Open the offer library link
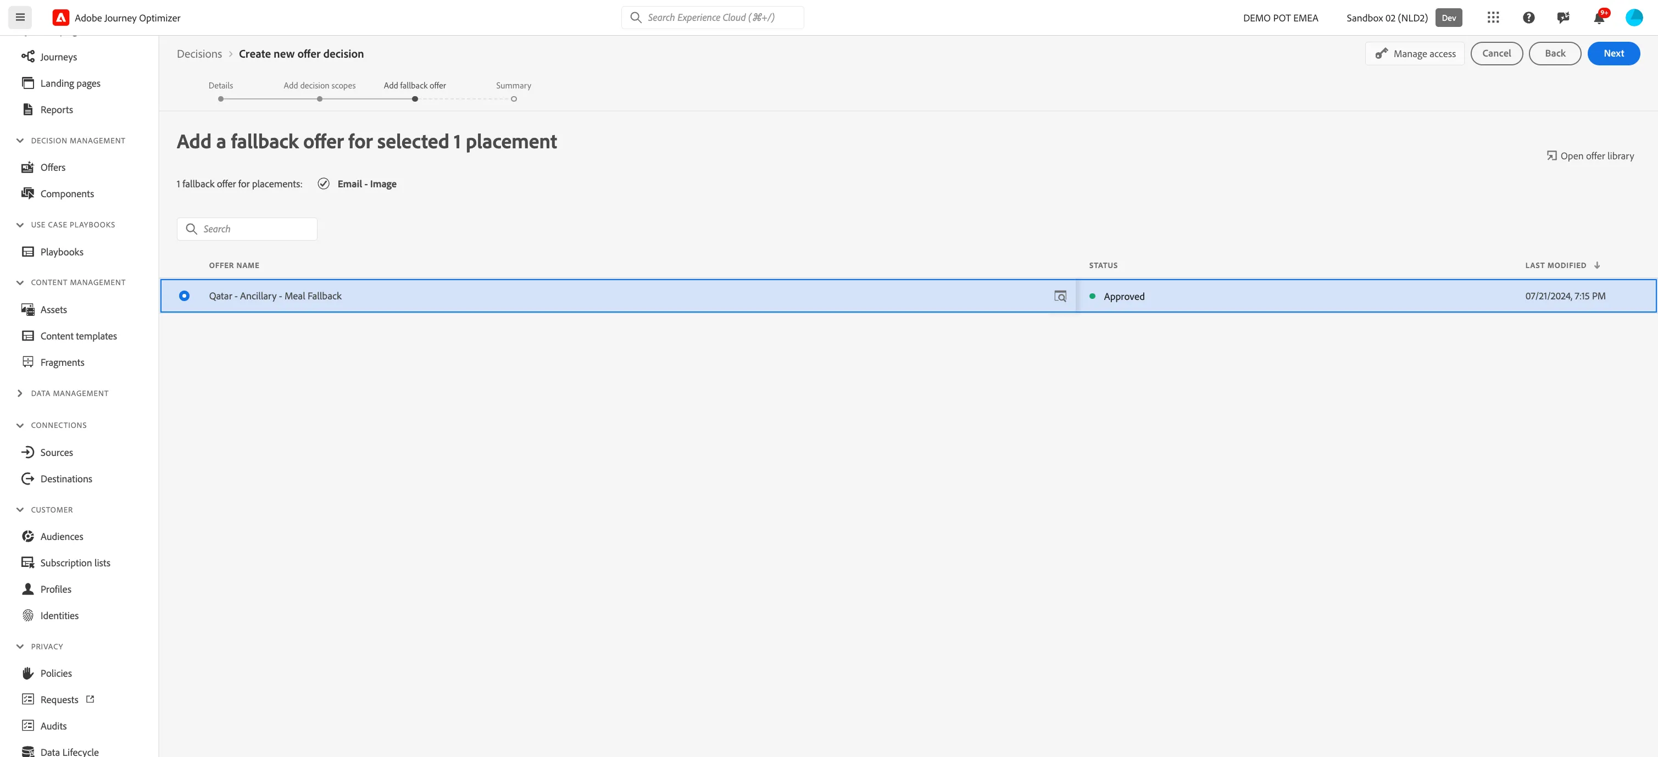Screen dimensions: 1658x757 point(1590,156)
